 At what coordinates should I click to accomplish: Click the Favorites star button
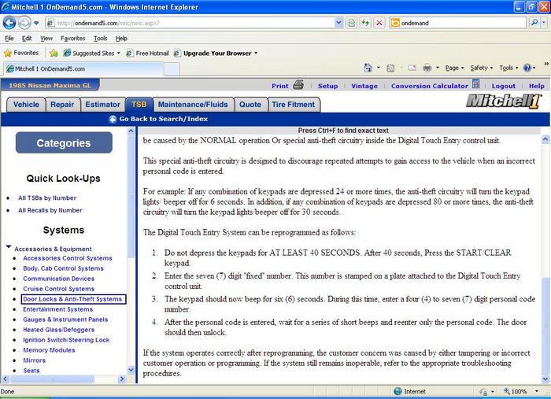click(21, 53)
